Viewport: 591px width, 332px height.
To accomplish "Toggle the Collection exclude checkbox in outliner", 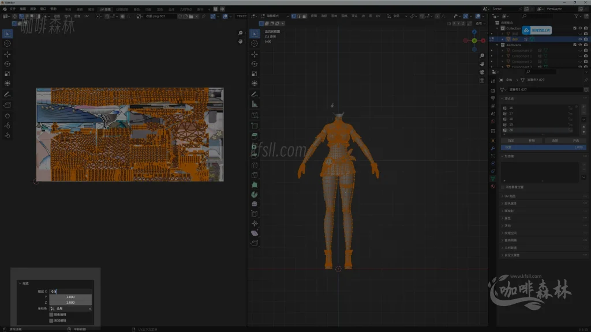I will (575, 28).
